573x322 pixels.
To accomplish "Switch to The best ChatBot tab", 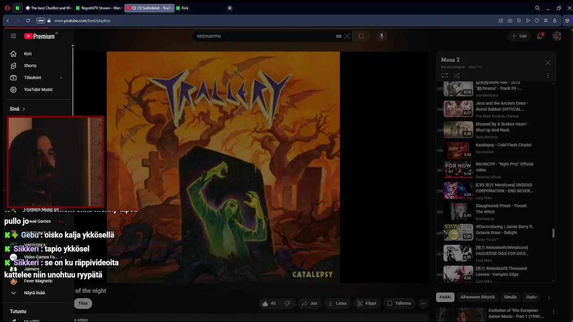I will (48, 8).
